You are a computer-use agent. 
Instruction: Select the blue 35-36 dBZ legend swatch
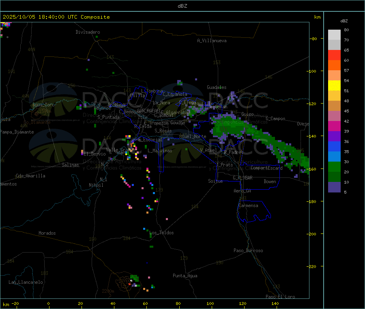pyautogui.click(x=334, y=146)
